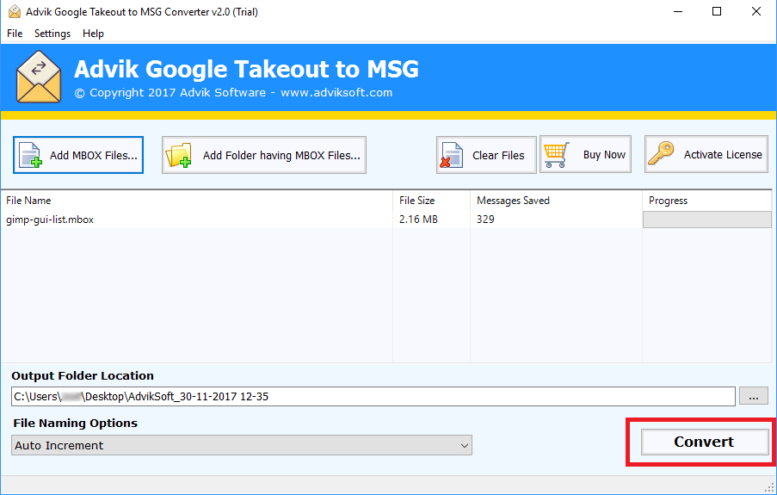
Task: Click the Add Folder having MBOX Files... label
Action: 281,155
